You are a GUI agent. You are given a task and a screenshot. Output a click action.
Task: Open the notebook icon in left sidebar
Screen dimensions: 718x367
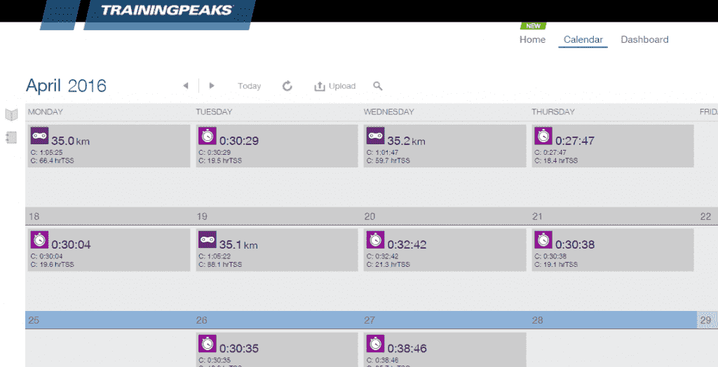(11, 137)
